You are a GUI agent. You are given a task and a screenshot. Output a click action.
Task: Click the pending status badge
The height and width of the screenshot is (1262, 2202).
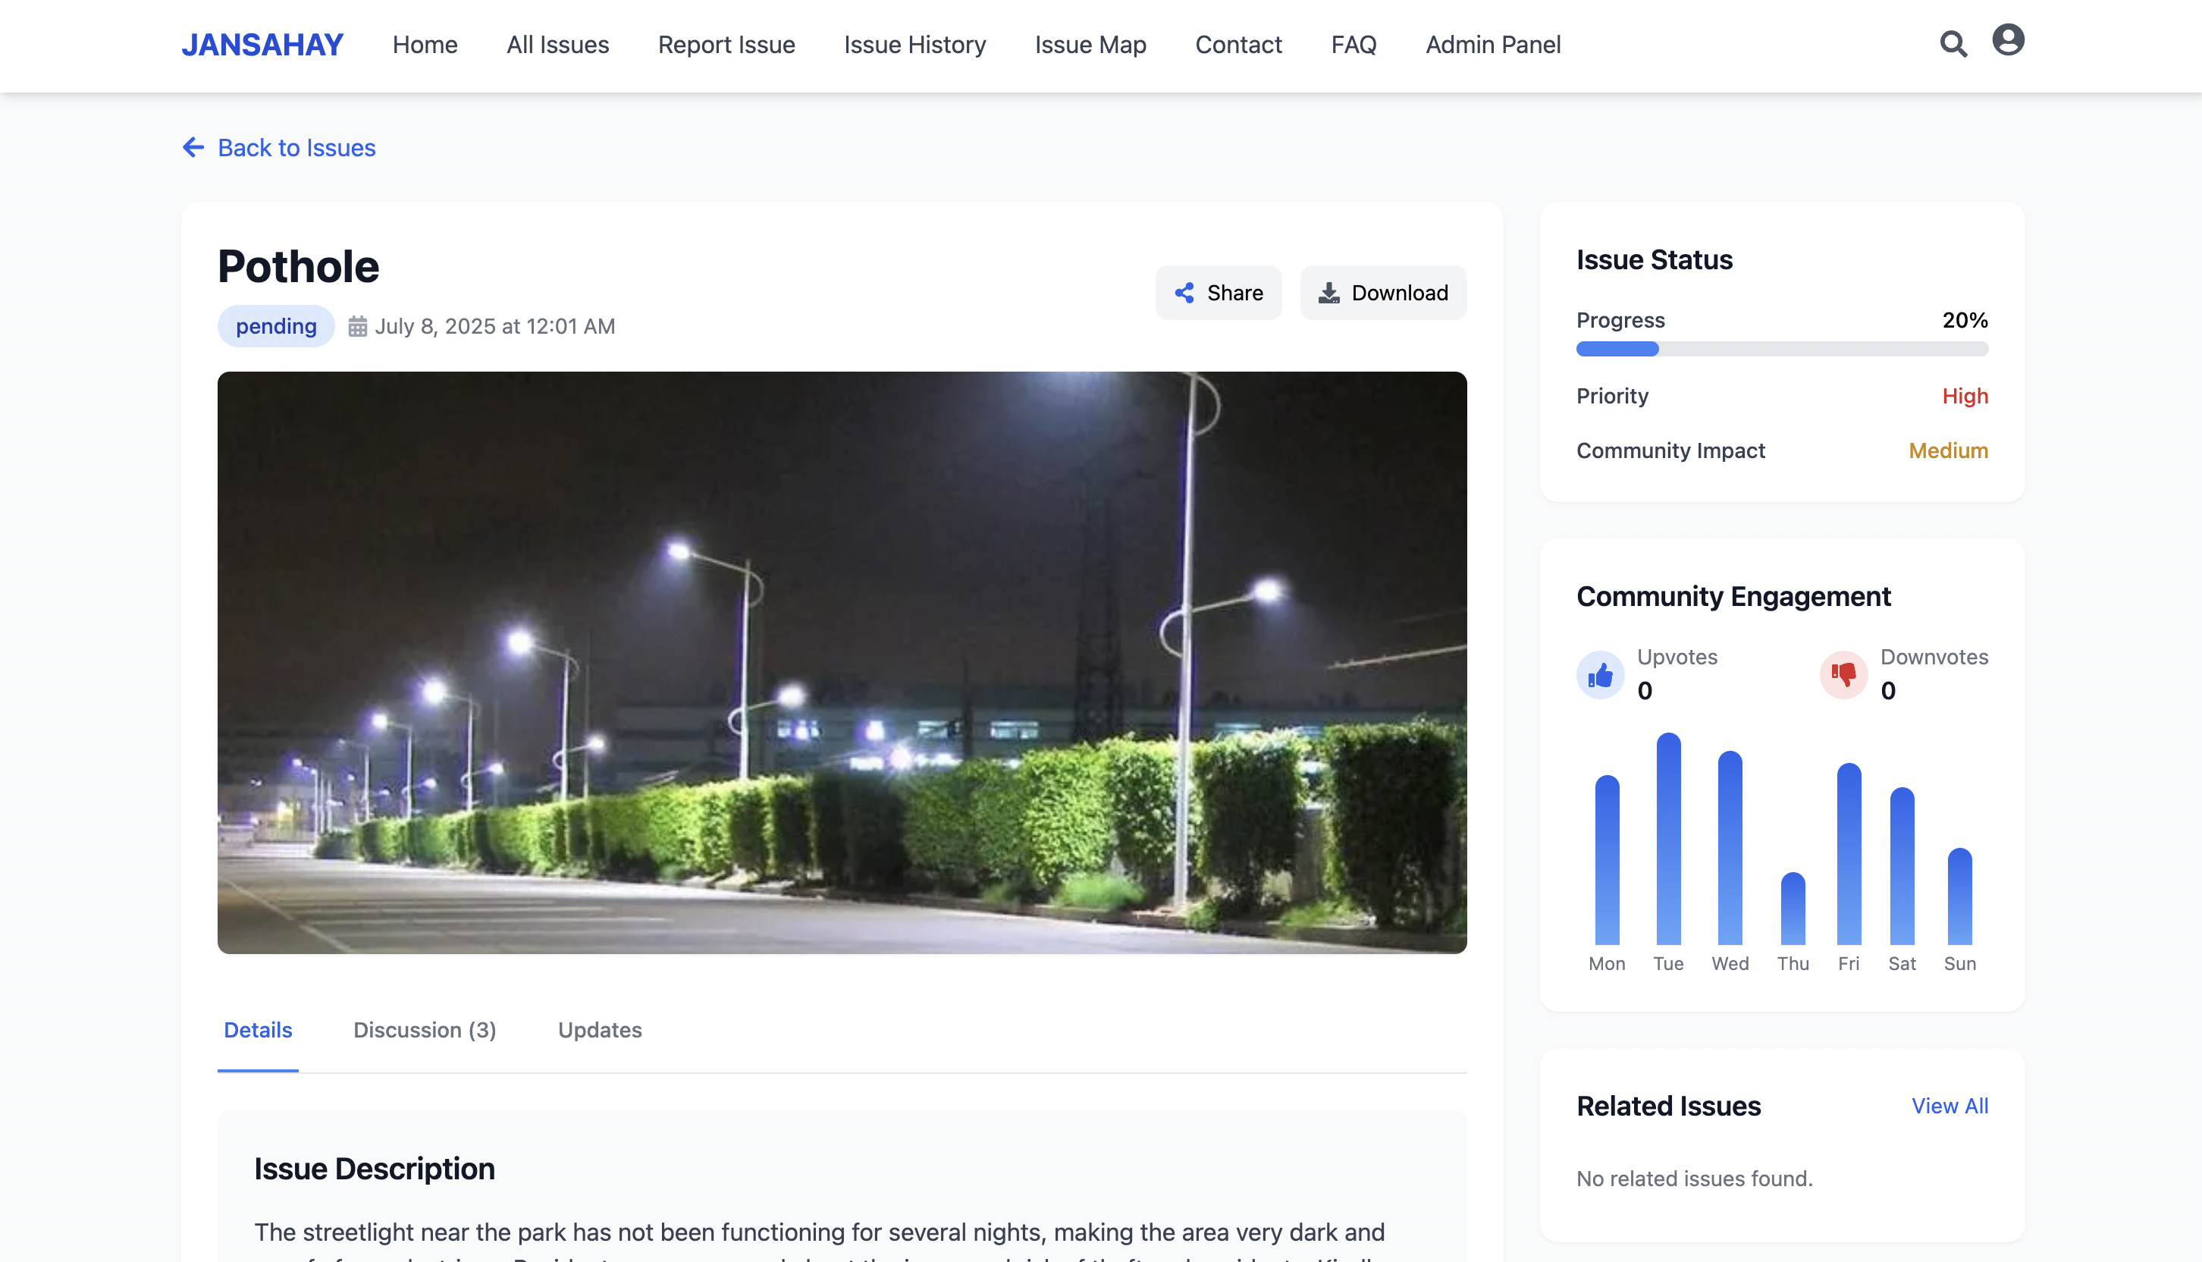275,327
